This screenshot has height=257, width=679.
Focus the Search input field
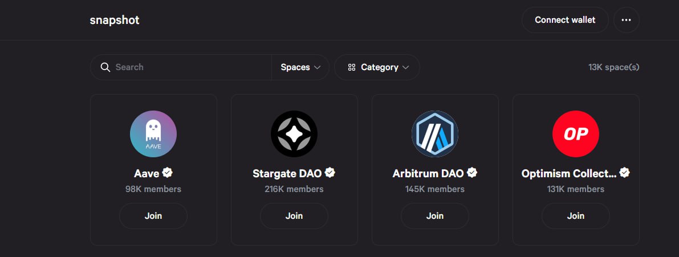tap(188, 67)
